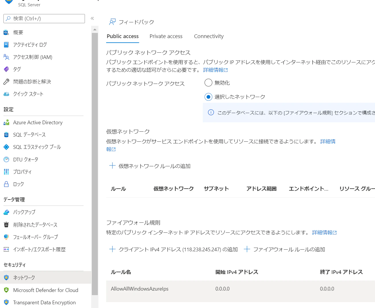Click the Transparent Data Encryption shield icon
The image size is (375, 308).
point(6,302)
